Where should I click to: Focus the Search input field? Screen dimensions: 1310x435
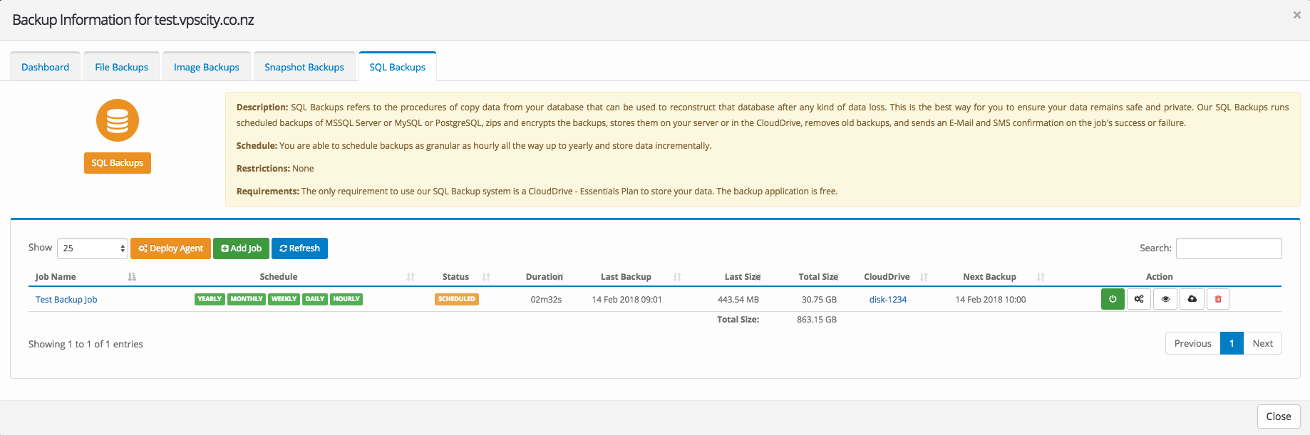pos(1229,248)
